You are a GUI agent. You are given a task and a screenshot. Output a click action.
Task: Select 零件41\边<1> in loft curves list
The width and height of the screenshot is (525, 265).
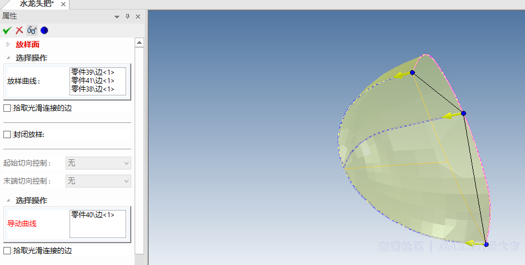tap(93, 80)
